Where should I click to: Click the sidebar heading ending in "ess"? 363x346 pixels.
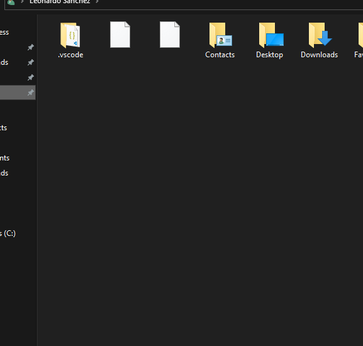point(4,32)
